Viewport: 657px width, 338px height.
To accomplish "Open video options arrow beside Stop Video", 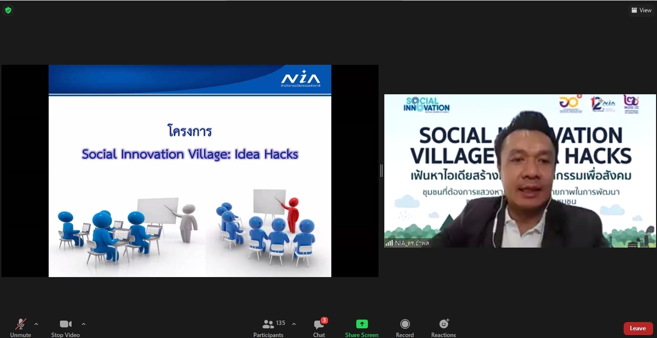I will tap(84, 324).
